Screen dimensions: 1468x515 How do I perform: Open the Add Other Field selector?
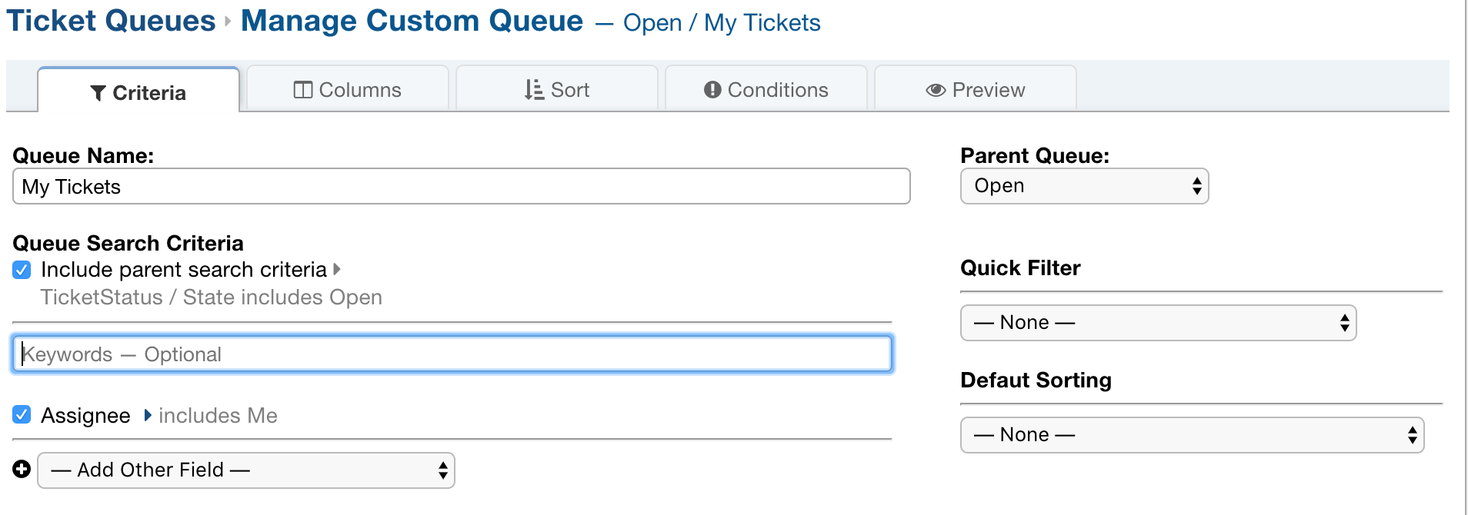click(245, 470)
